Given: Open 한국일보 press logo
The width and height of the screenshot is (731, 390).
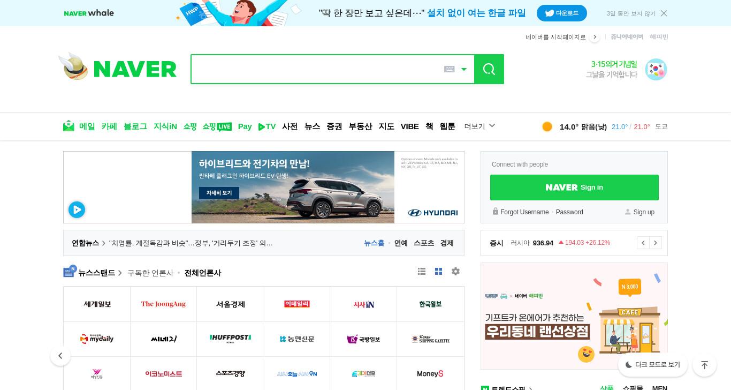Looking at the screenshot, I should pyautogui.click(x=430, y=304).
